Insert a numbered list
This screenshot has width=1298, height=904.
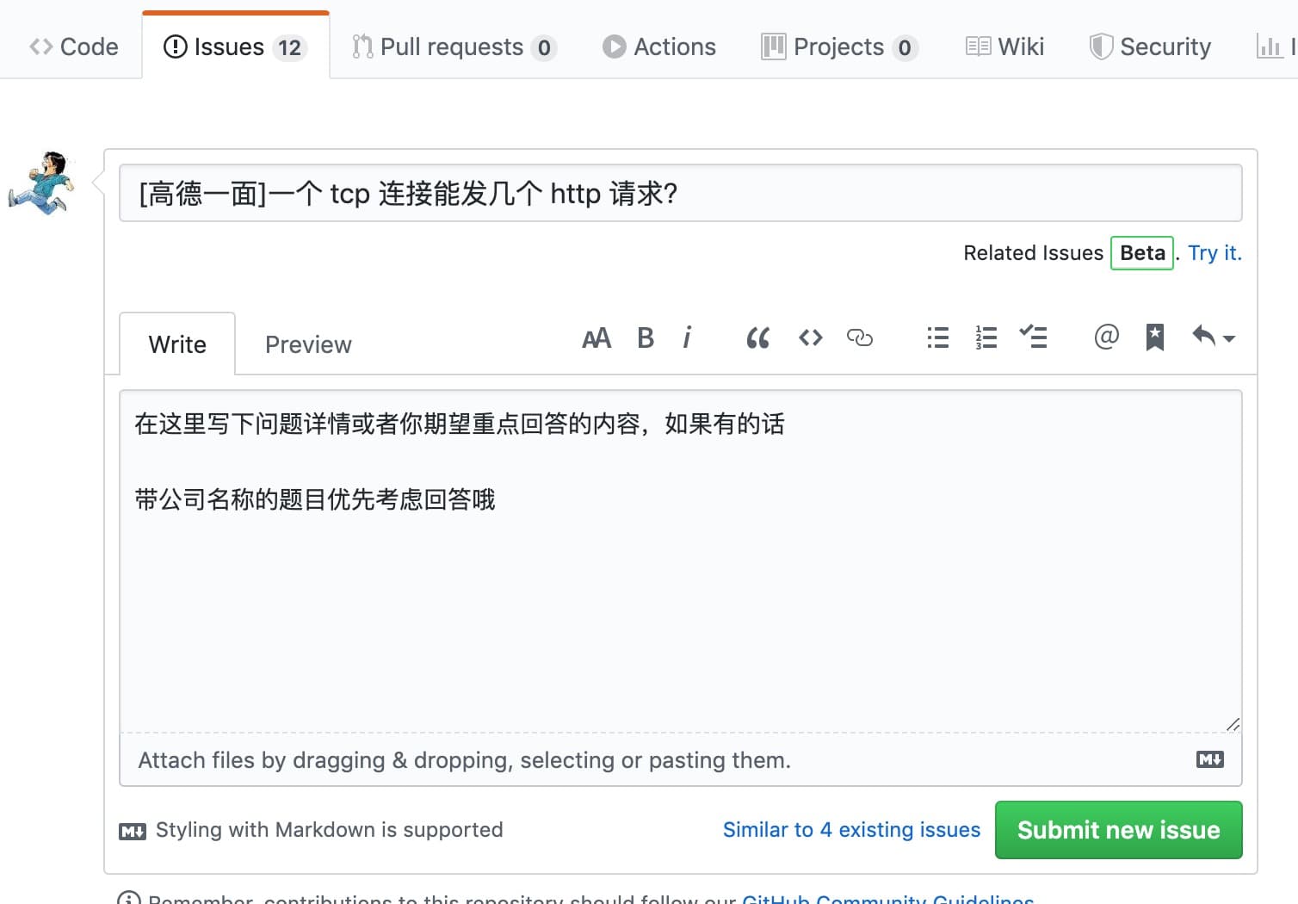[986, 338]
